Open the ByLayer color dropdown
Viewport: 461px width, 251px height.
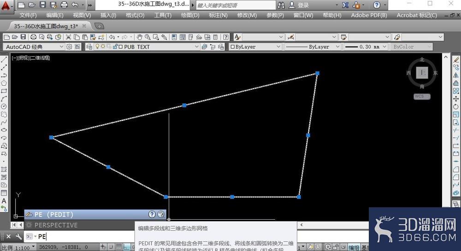(x=255, y=47)
